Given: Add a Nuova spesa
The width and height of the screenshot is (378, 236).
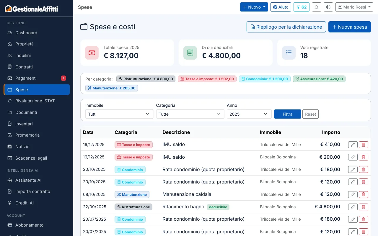Looking at the screenshot, I should pyautogui.click(x=350, y=27).
